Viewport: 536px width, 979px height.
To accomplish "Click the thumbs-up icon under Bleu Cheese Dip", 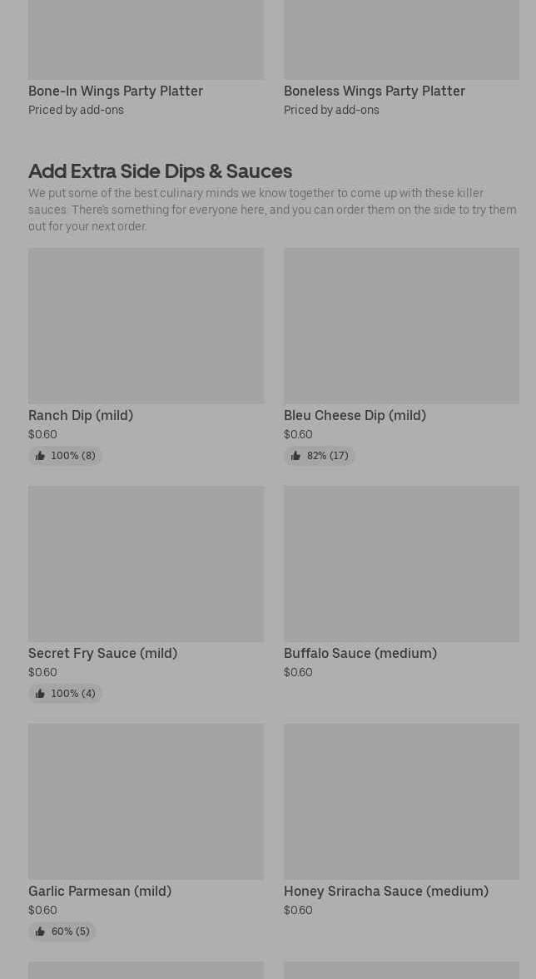I will pos(295,456).
